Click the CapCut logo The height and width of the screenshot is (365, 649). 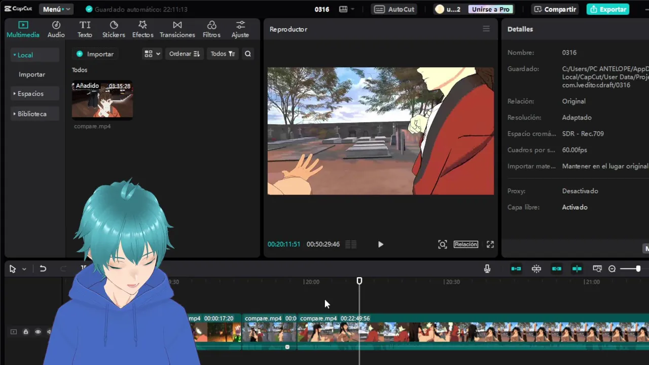18,9
